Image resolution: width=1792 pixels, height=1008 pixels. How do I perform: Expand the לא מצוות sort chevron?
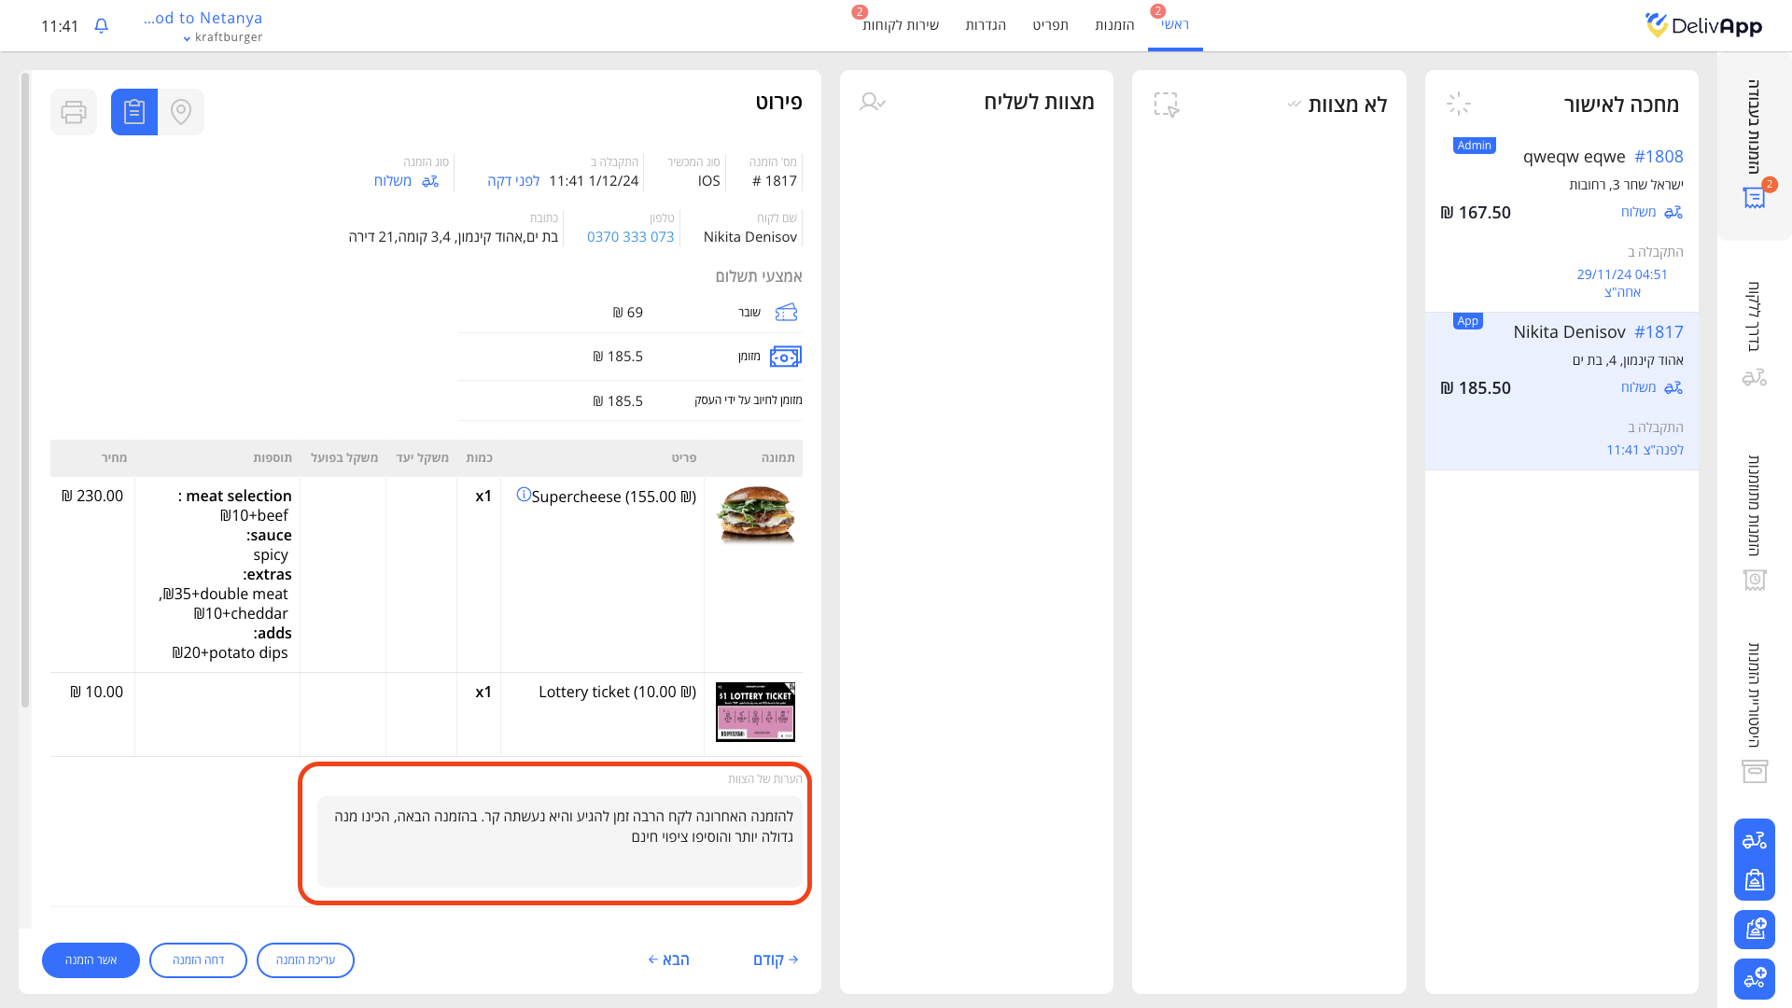tap(1294, 105)
